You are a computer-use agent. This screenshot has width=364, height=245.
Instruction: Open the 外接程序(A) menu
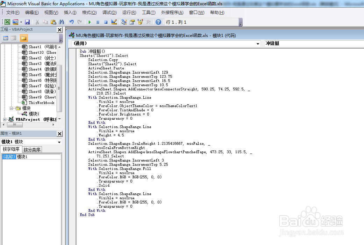click(172, 13)
